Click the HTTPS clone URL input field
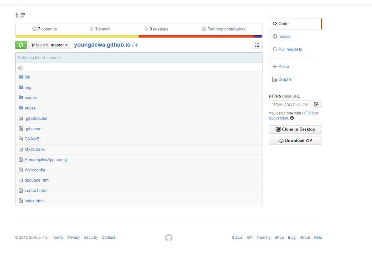Screen dimensions: 372x254 tap(290, 104)
